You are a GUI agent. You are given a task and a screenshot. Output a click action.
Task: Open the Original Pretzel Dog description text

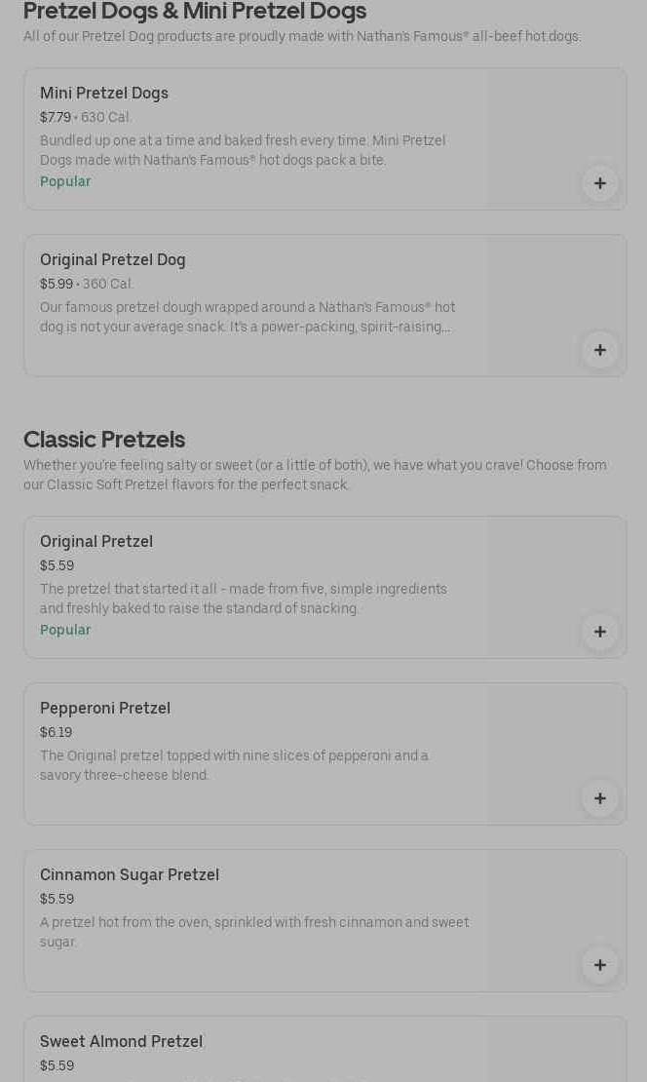coord(247,318)
